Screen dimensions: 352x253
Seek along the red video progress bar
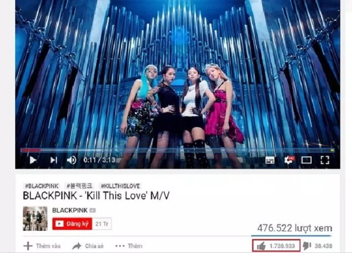(x=178, y=150)
